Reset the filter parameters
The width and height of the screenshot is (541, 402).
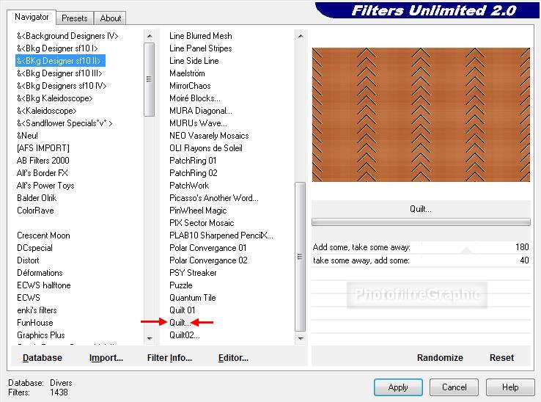tap(501, 358)
